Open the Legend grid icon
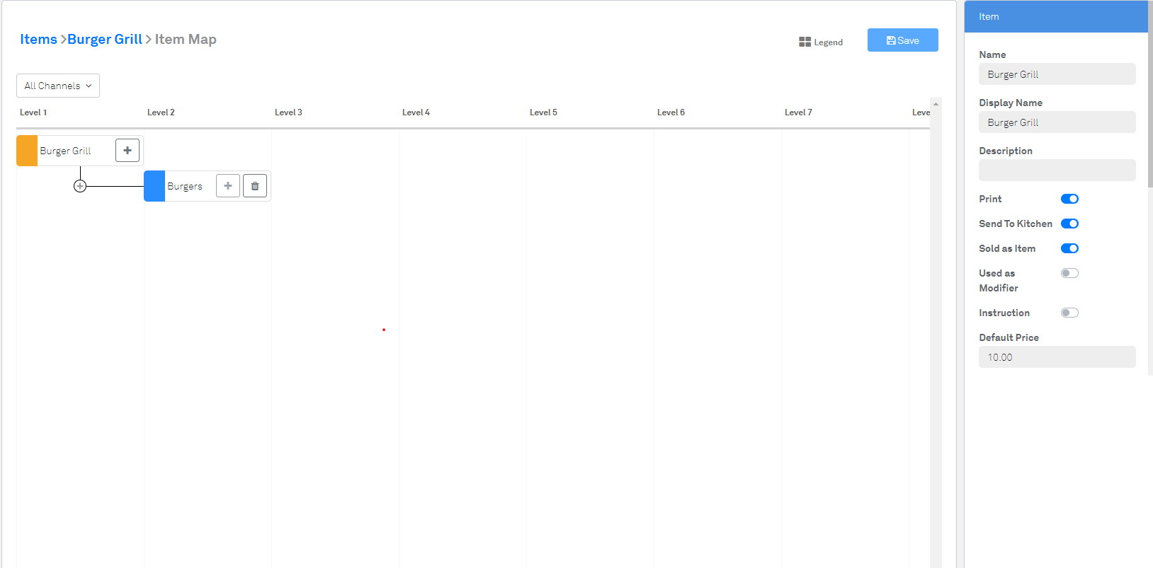The height and width of the screenshot is (568, 1153). (805, 42)
